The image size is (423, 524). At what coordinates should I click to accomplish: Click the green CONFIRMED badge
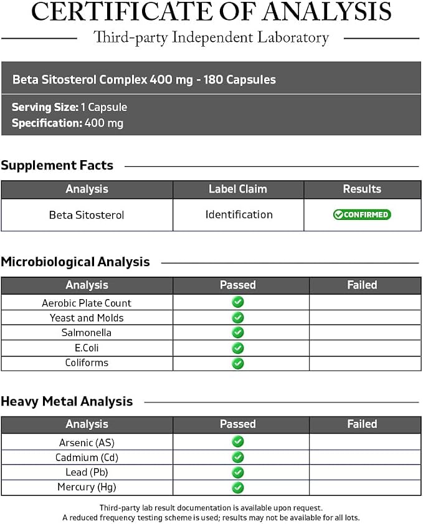coord(362,214)
